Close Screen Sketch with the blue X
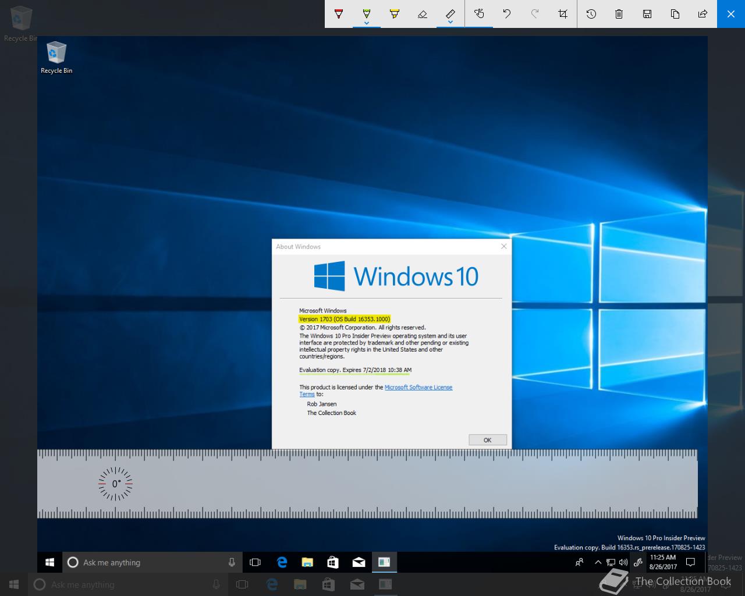This screenshot has height=596, width=745. 731,14
